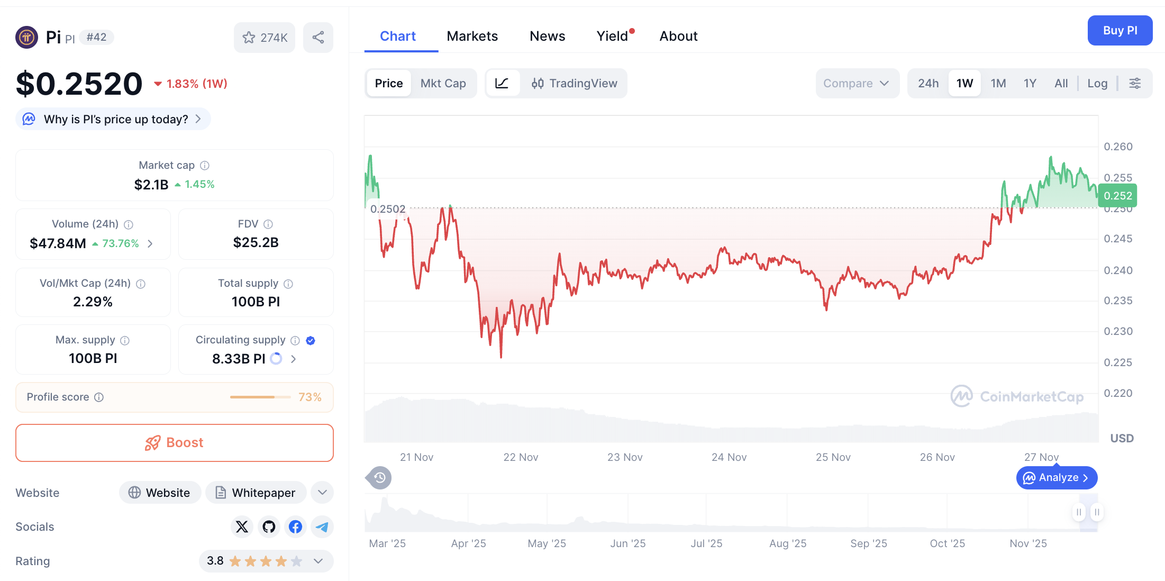Open Pi's Facebook social icon
Viewport: 1165px width, 581px height.
(x=295, y=526)
